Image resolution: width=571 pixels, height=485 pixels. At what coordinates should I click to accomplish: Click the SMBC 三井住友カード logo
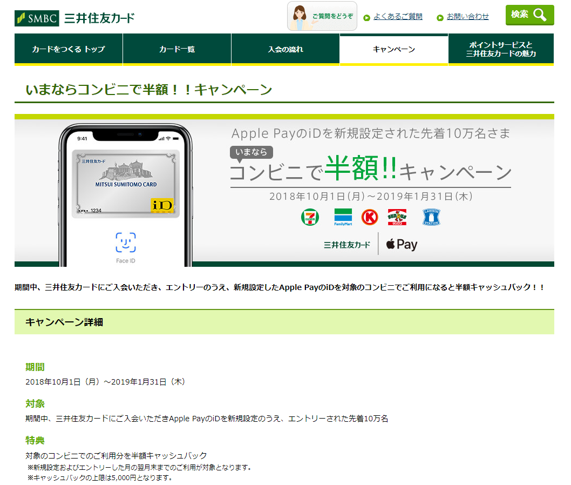click(x=74, y=18)
